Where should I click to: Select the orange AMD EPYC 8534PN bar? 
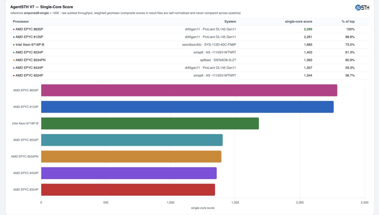click(131, 156)
